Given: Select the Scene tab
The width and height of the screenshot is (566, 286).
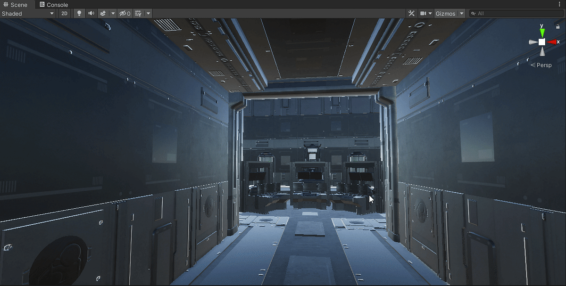Looking at the screenshot, I should 16,4.
